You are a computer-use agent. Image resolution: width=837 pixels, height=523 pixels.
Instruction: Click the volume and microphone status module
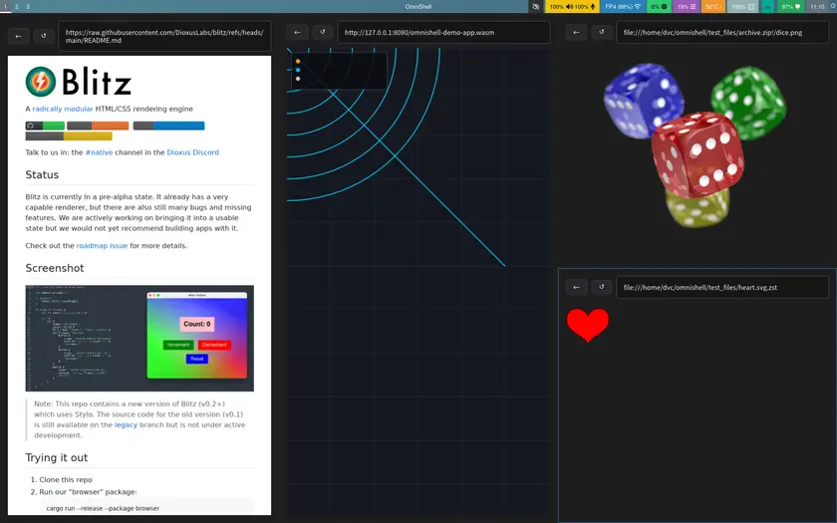tap(572, 6)
